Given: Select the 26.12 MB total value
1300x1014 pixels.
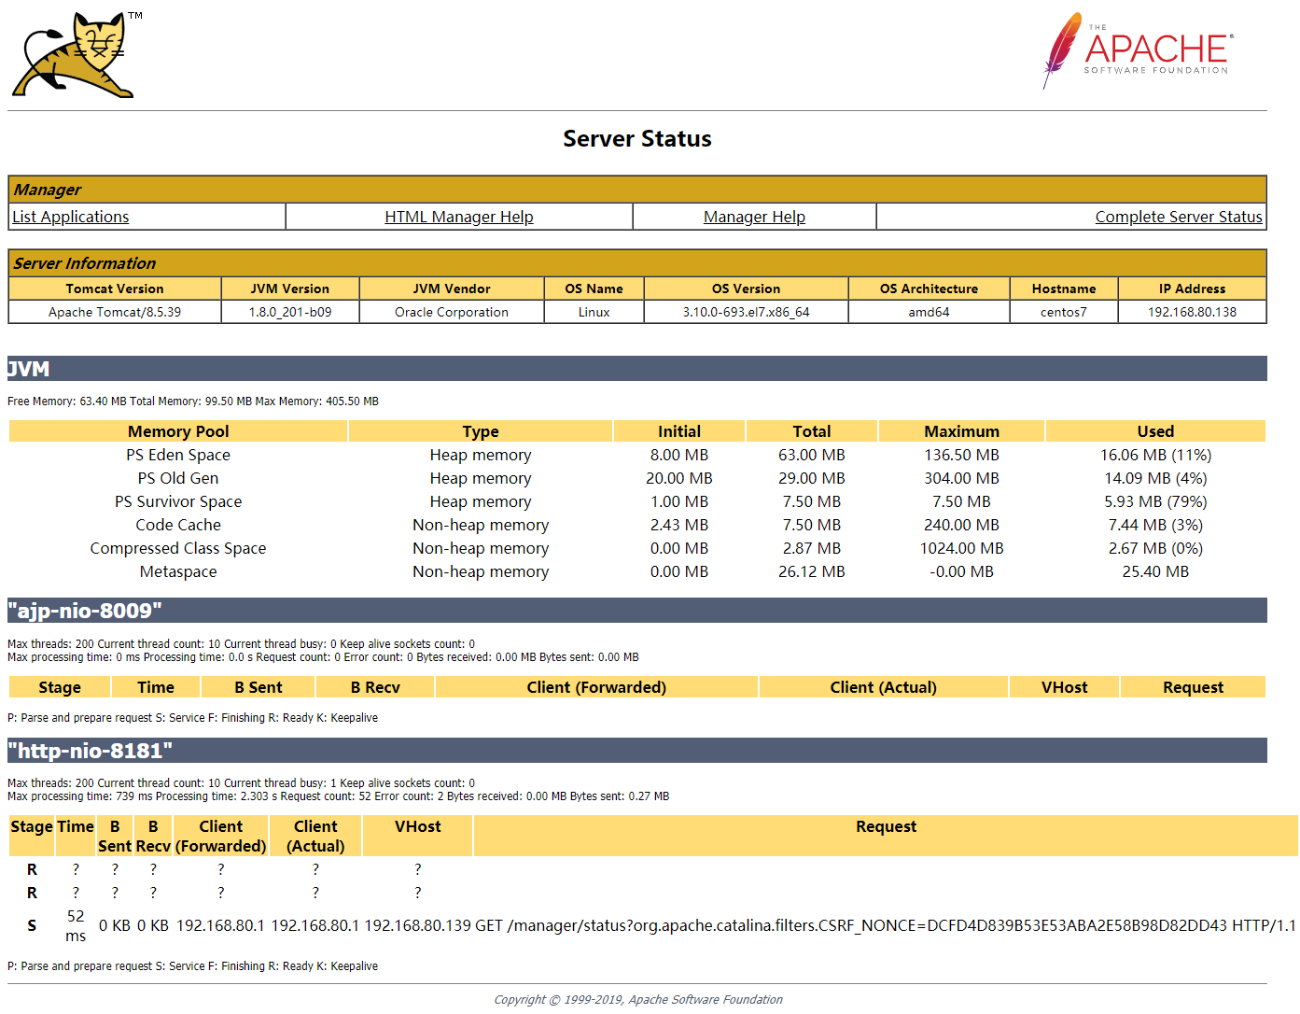Looking at the screenshot, I should coord(812,571).
